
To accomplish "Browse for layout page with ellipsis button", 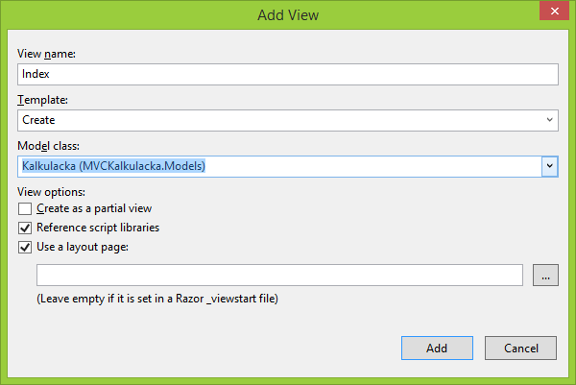I will point(545,275).
